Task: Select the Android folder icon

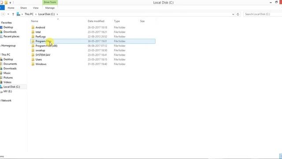Action: click(x=33, y=27)
